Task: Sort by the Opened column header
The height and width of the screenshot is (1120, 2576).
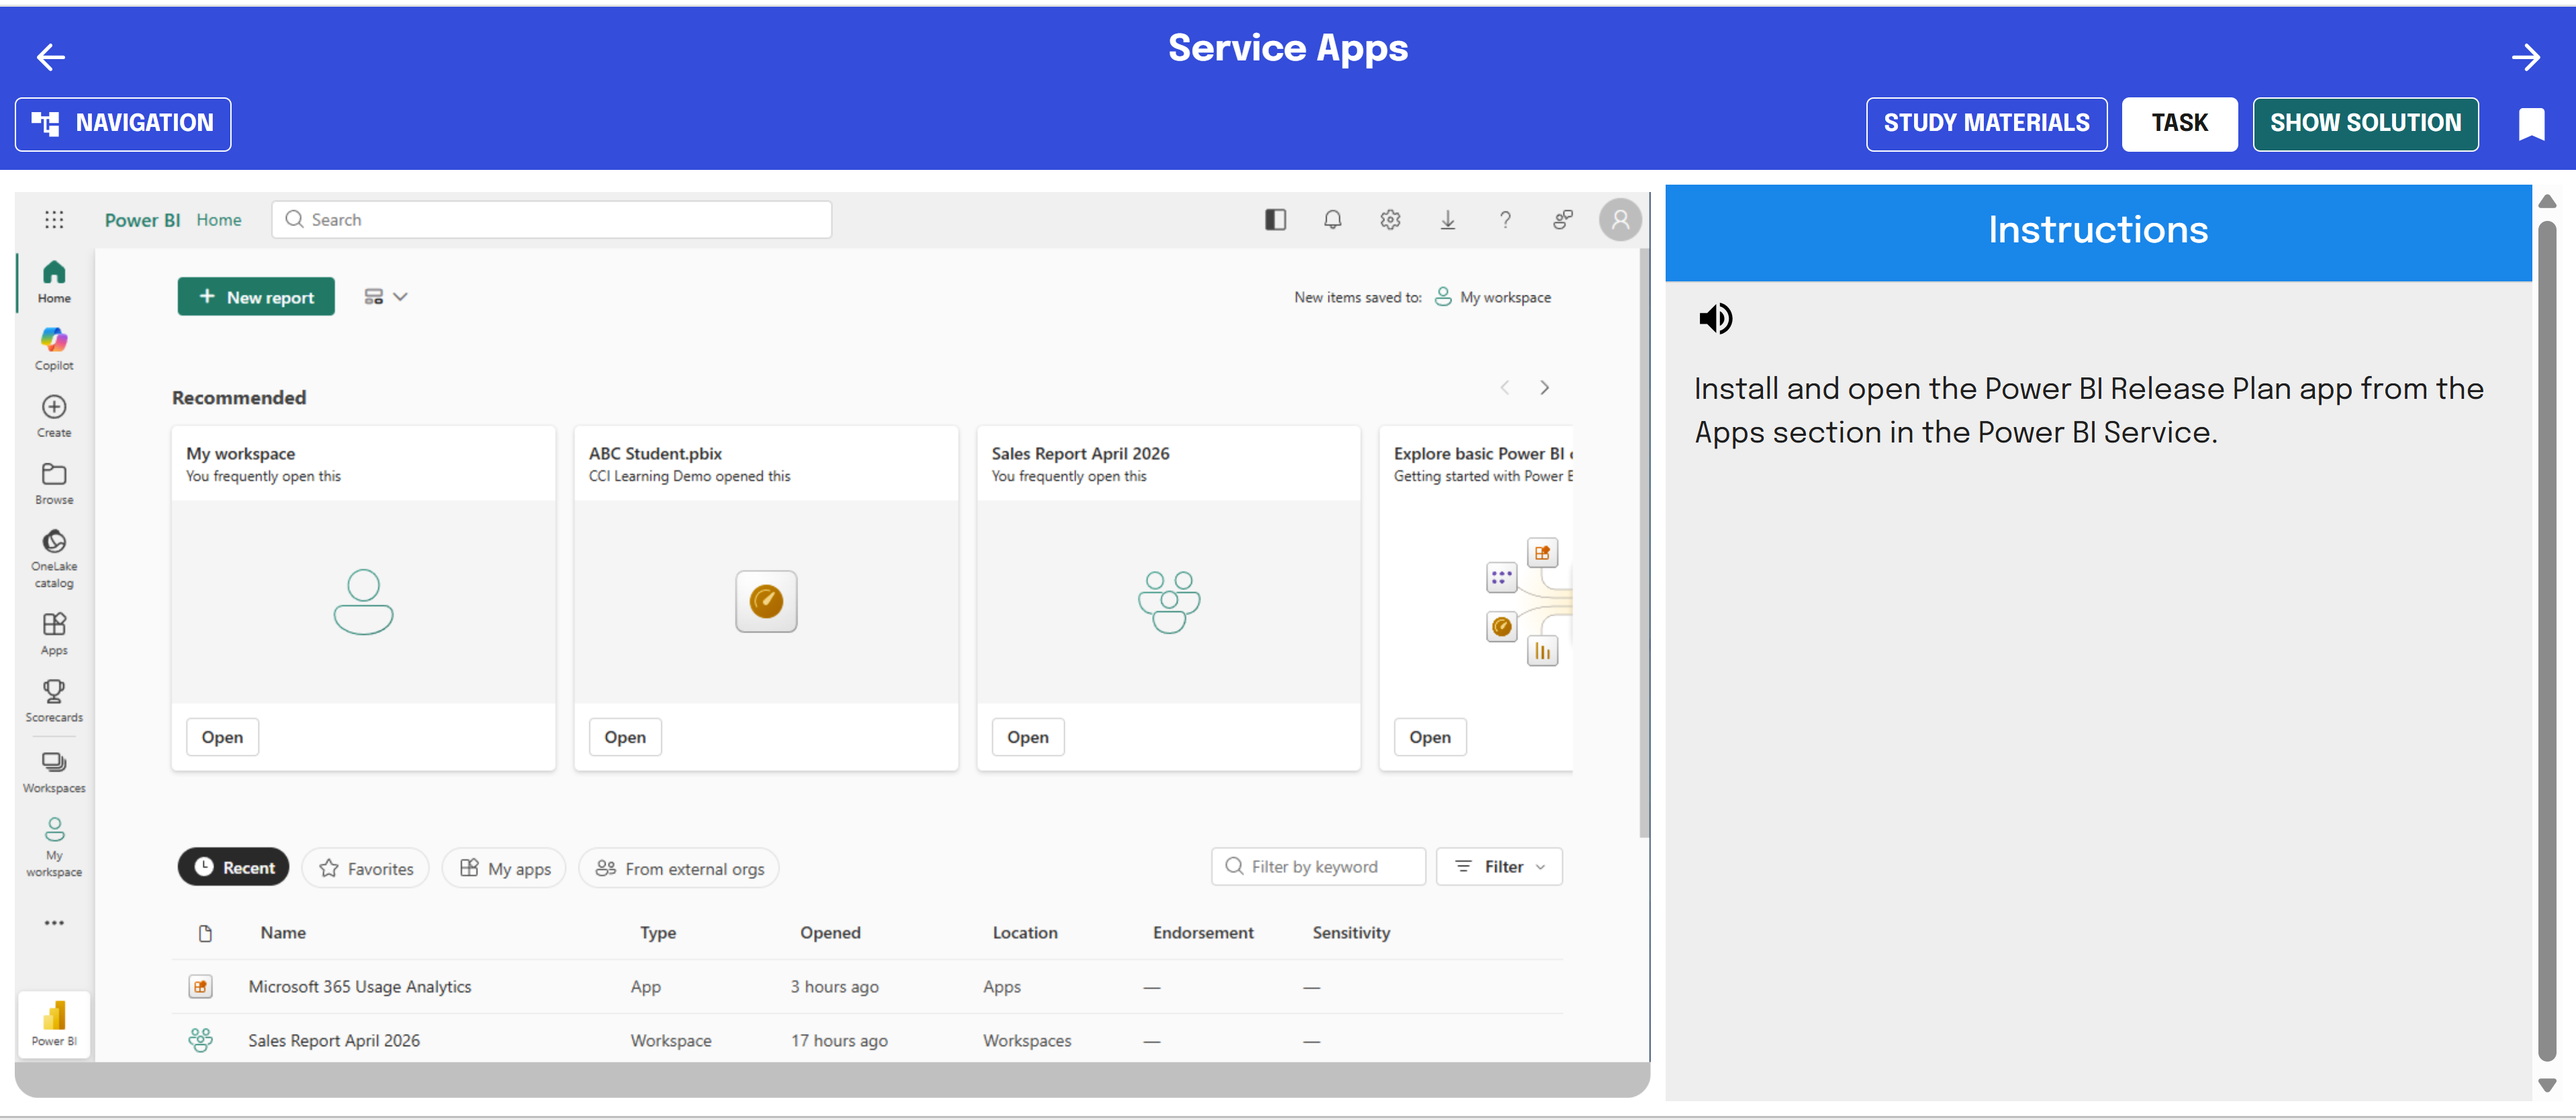Action: coord(830,932)
